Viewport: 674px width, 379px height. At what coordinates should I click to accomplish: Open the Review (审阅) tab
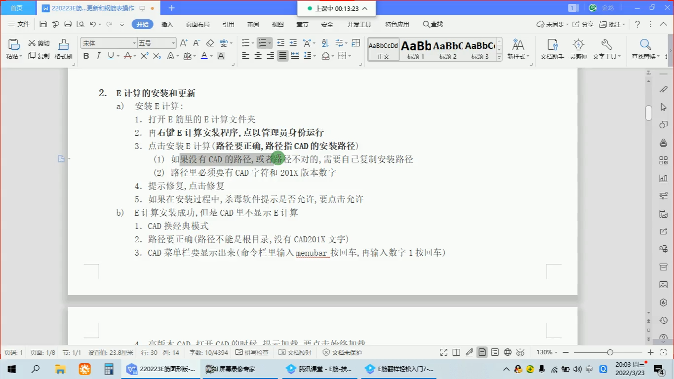tap(253, 24)
